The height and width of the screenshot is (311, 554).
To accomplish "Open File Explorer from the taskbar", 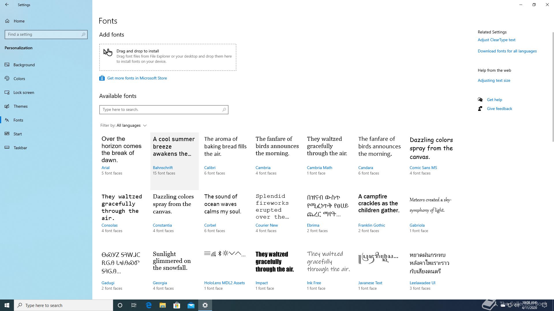I will click(163, 305).
